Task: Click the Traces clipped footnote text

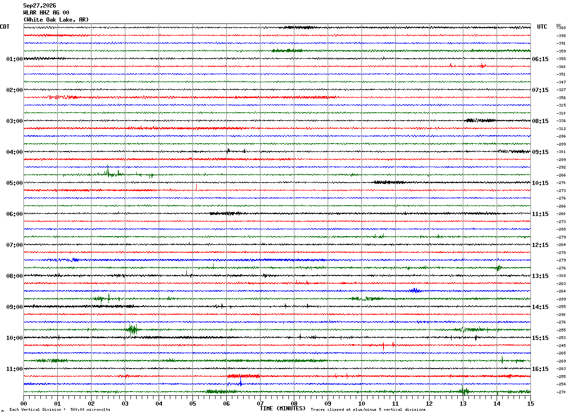Action: (x=368, y=410)
